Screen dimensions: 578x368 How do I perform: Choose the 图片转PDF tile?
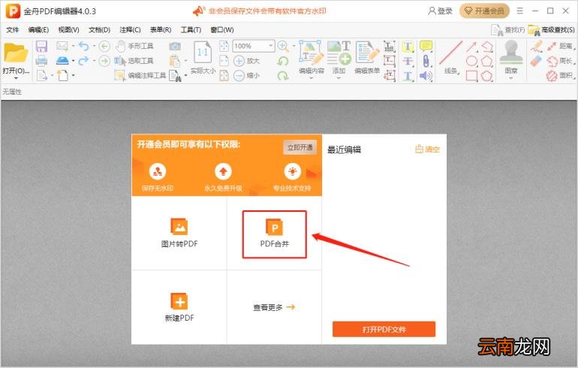point(179,233)
